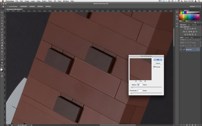202x126 pixels.
Task: Open the Image menu
Action: click(x=27, y=1)
